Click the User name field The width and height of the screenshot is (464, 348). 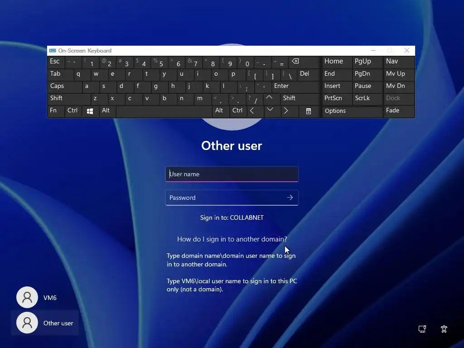click(x=232, y=174)
